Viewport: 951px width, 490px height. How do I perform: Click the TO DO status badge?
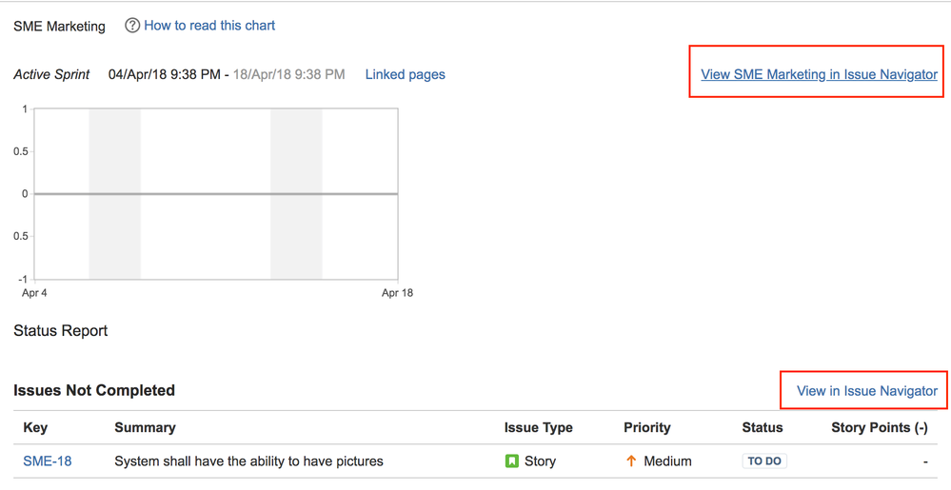tap(764, 461)
